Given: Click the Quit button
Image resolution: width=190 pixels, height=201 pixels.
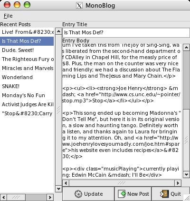Looking at the screenshot, I should 170,194.
